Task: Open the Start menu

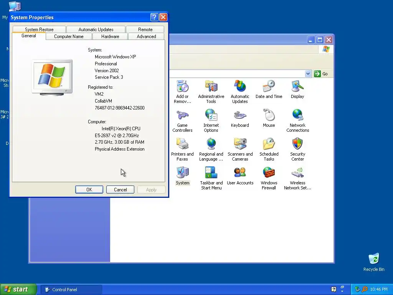Action: pos(18,289)
